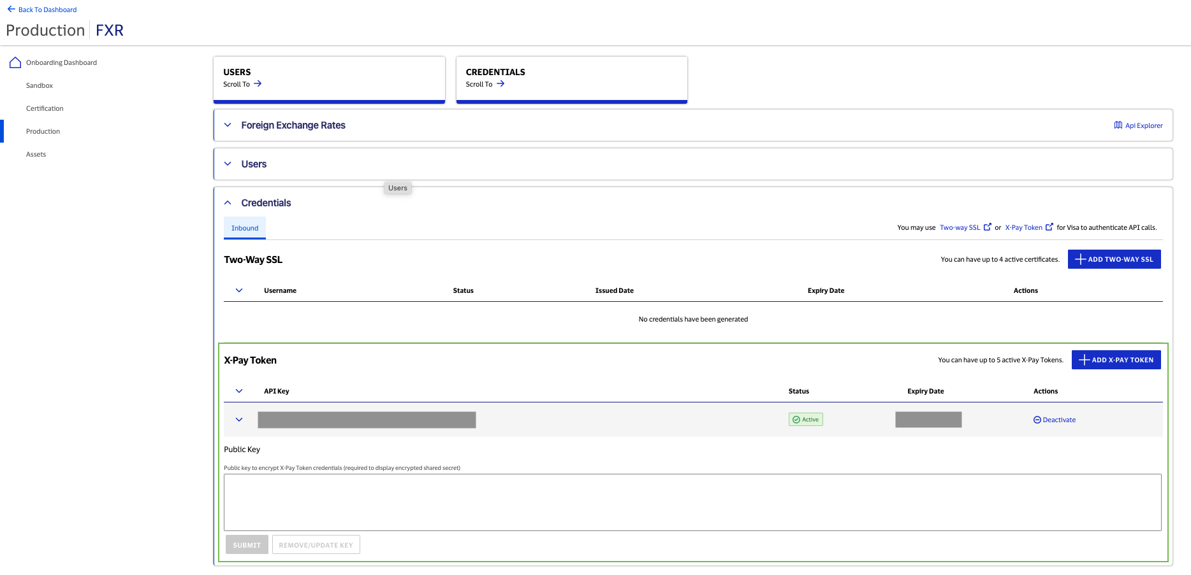Toggle the Two-Way SSL table header chevron
The height and width of the screenshot is (575, 1191).
[x=239, y=290]
